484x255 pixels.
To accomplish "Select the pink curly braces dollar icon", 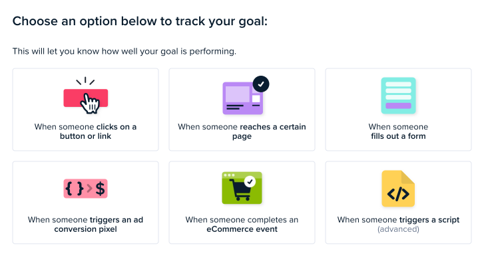I will (x=85, y=189).
